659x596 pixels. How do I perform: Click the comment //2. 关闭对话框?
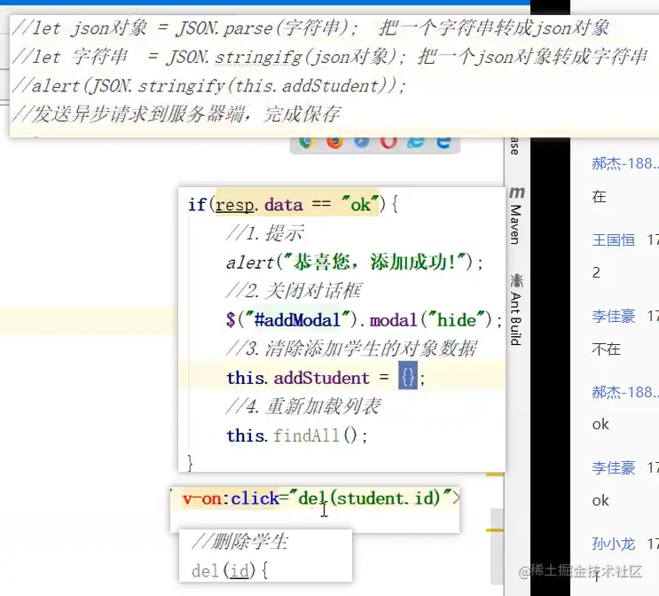tap(294, 291)
